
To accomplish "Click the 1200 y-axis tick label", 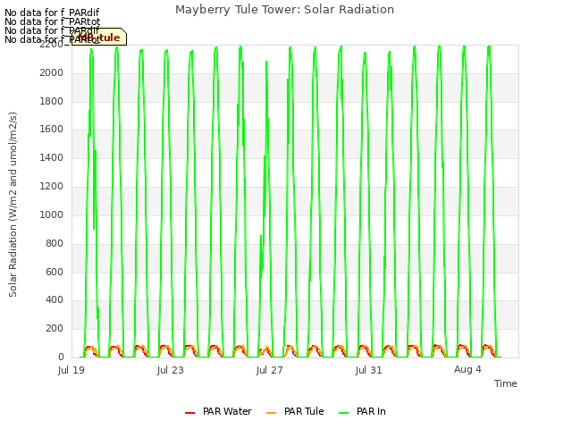I will point(52,186).
